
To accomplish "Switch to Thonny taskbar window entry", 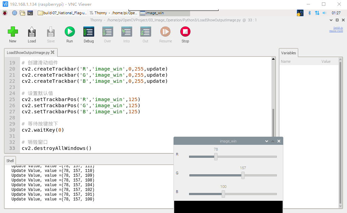I will point(114,13).
